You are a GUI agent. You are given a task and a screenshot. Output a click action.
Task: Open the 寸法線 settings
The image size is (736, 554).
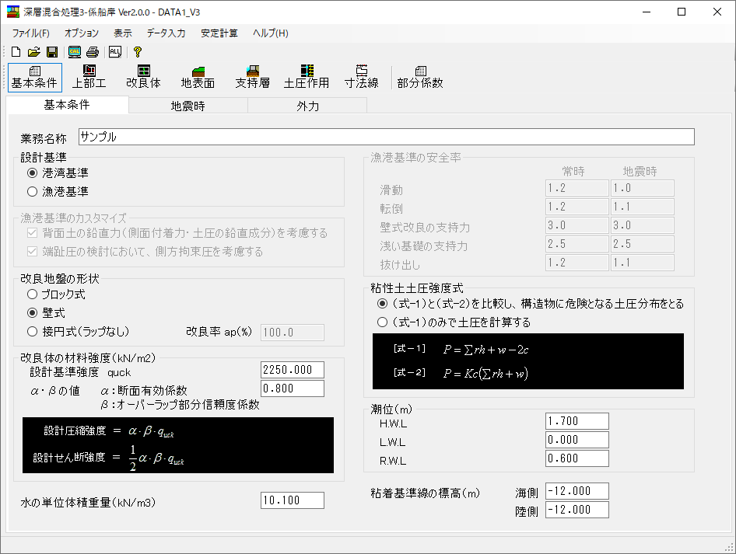click(361, 76)
